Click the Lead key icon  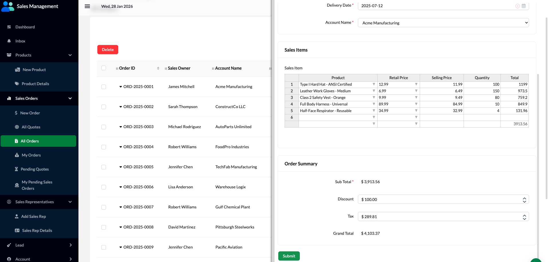tap(9, 245)
